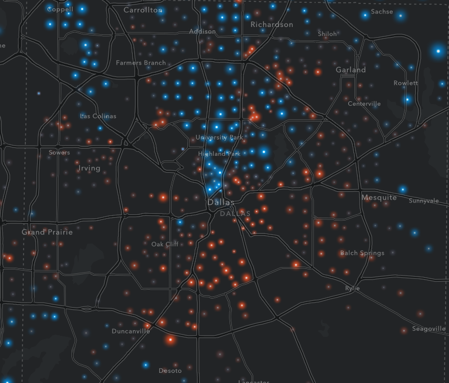The width and height of the screenshot is (449, 383).
Task: Click the University Park label
Action: pyautogui.click(x=219, y=137)
